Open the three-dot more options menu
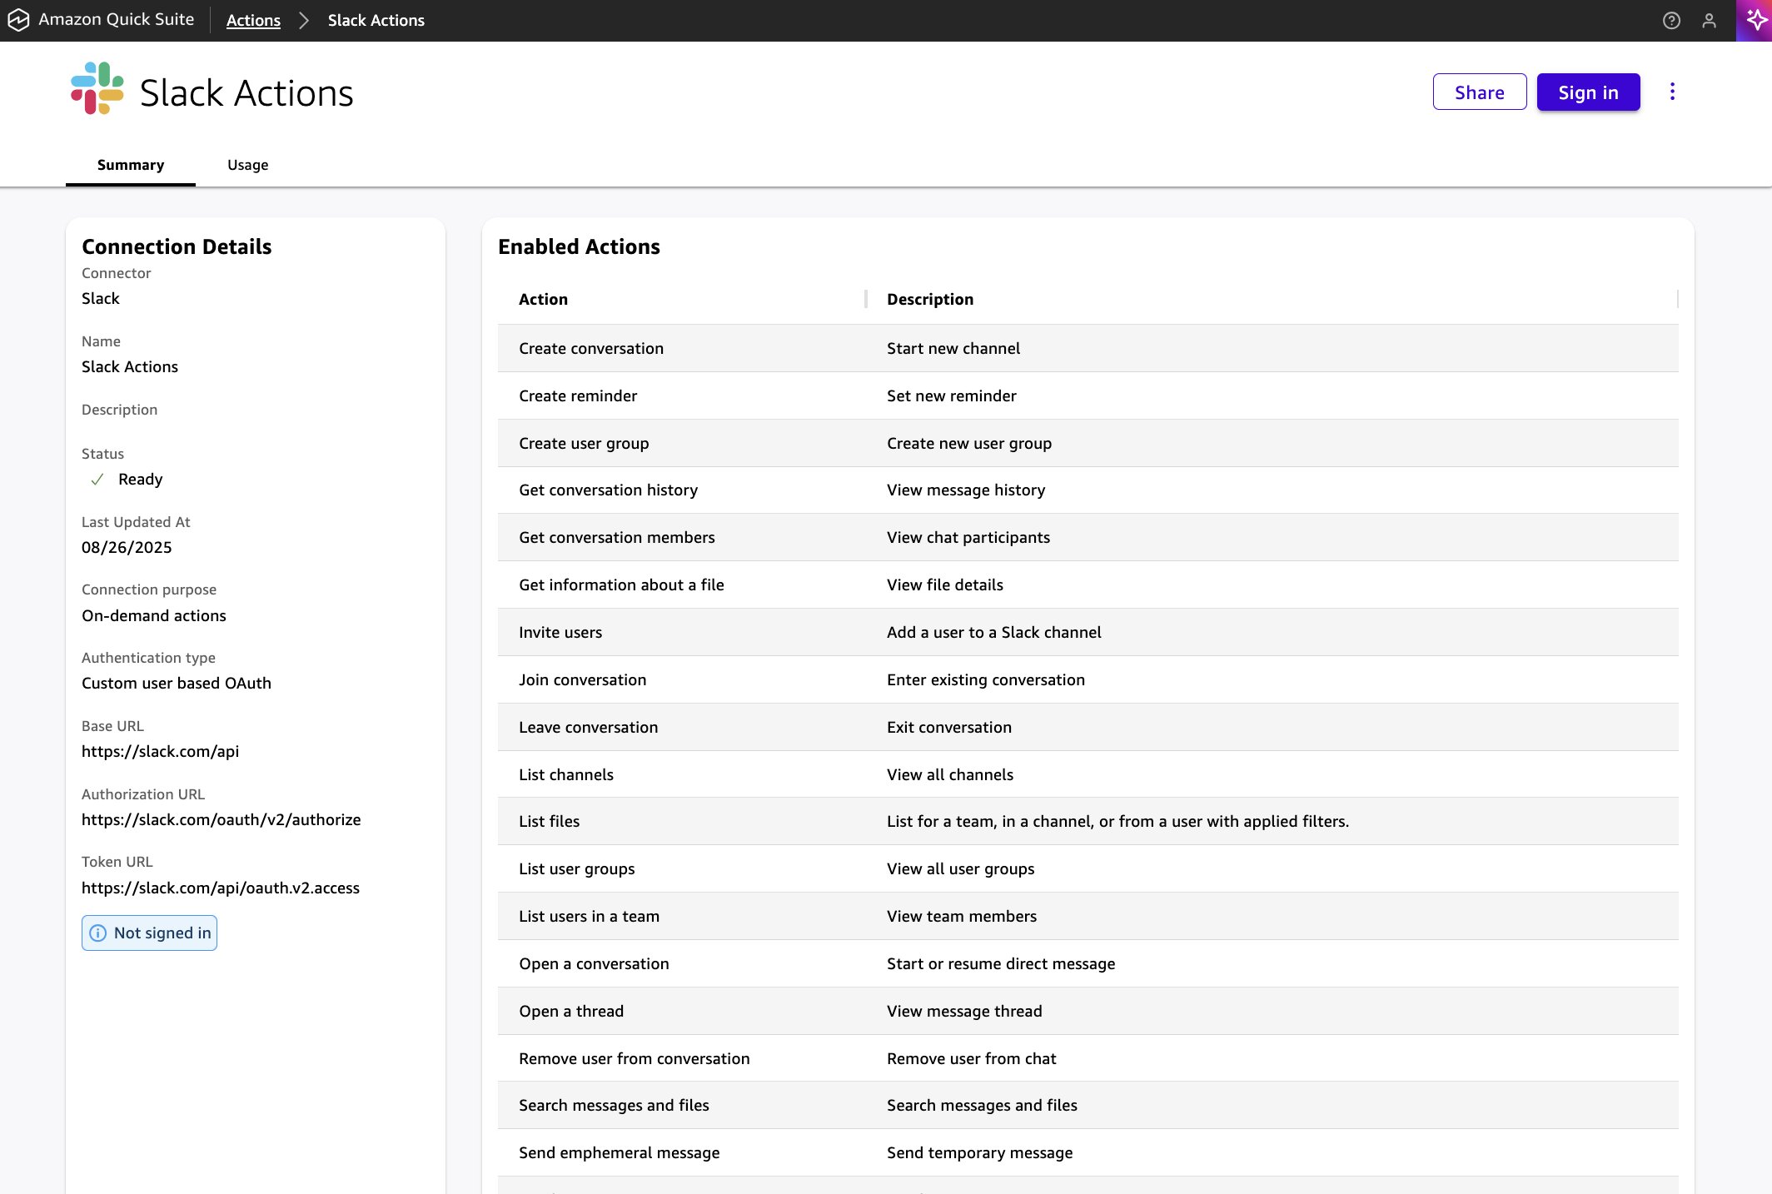1772x1194 pixels. click(1672, 92)
